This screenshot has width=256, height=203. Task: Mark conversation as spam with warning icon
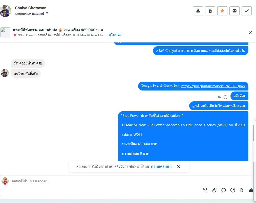(198, 11)
